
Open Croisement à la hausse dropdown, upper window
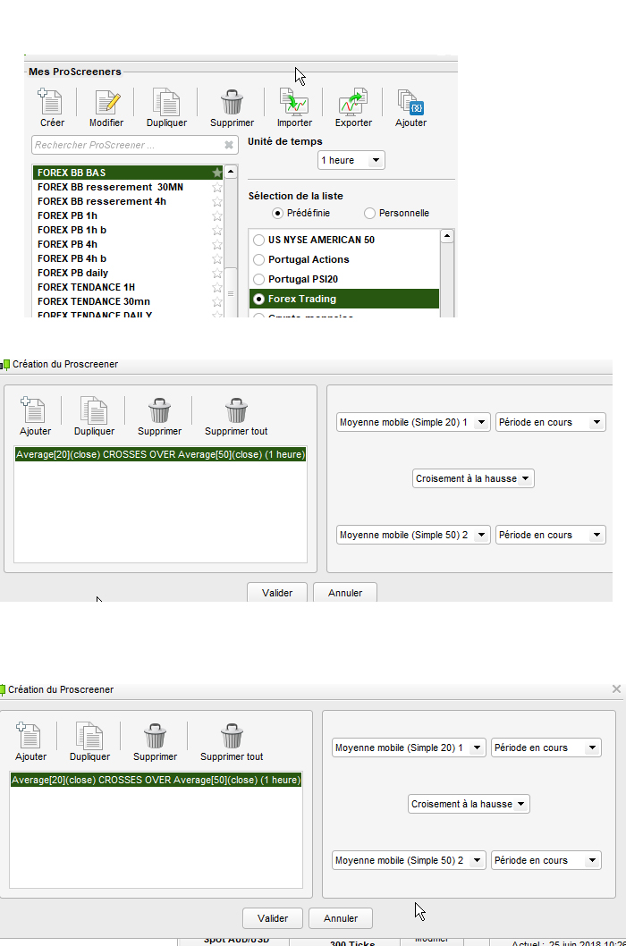473,478
